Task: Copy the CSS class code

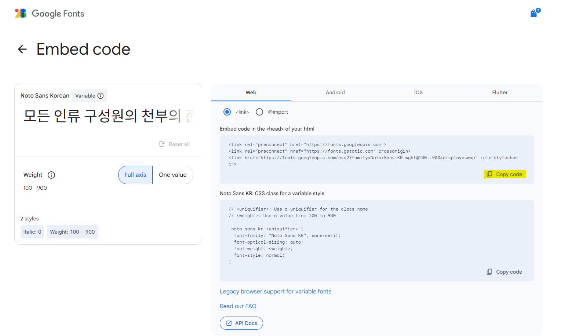Action: point(504,272)
